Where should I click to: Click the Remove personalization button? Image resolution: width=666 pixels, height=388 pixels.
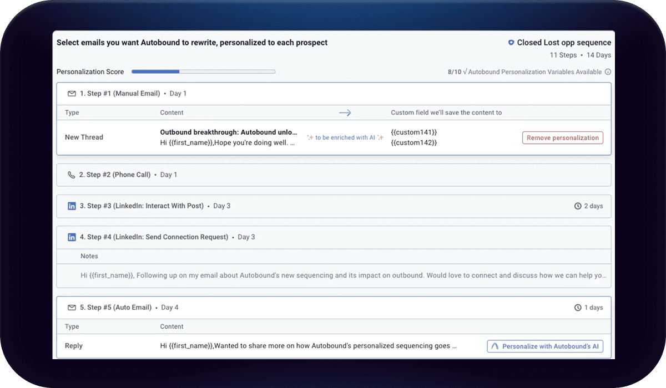coord(562,137)
